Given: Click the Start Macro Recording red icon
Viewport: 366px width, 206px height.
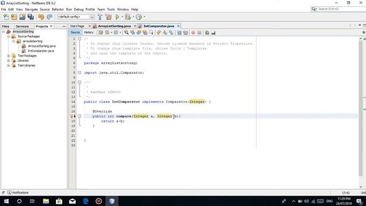Looking at the screenshot, I should [193, 33].
